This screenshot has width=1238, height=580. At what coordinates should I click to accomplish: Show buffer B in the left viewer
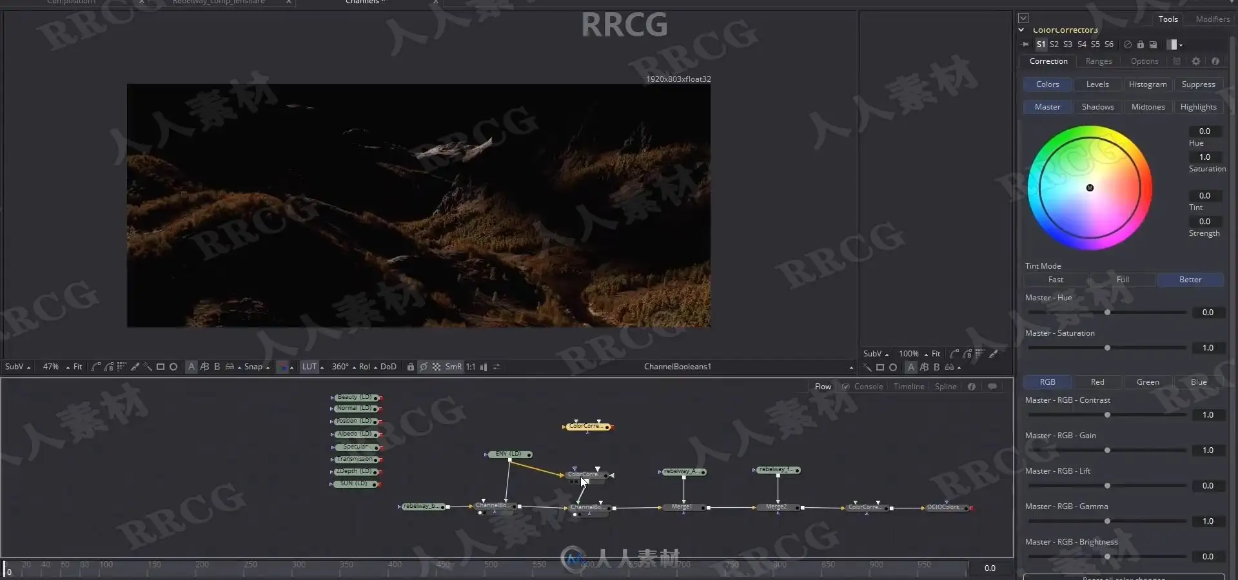[x=217, y=367]
